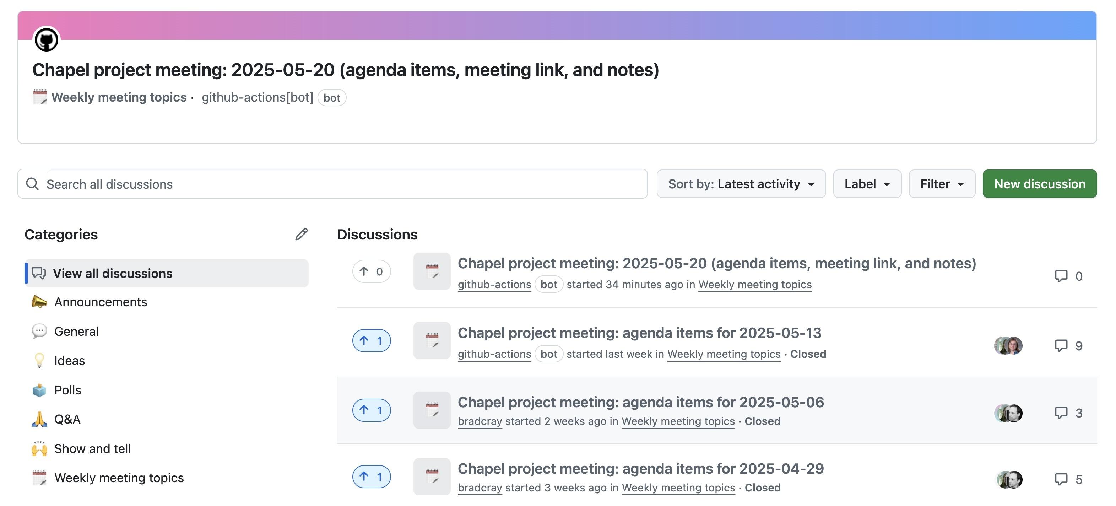
Task: Edit categories with the pencil icon
Action: (302, 234)
